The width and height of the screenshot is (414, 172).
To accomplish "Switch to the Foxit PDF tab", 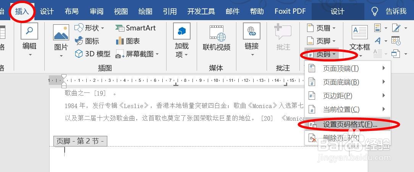I will 290,11.
